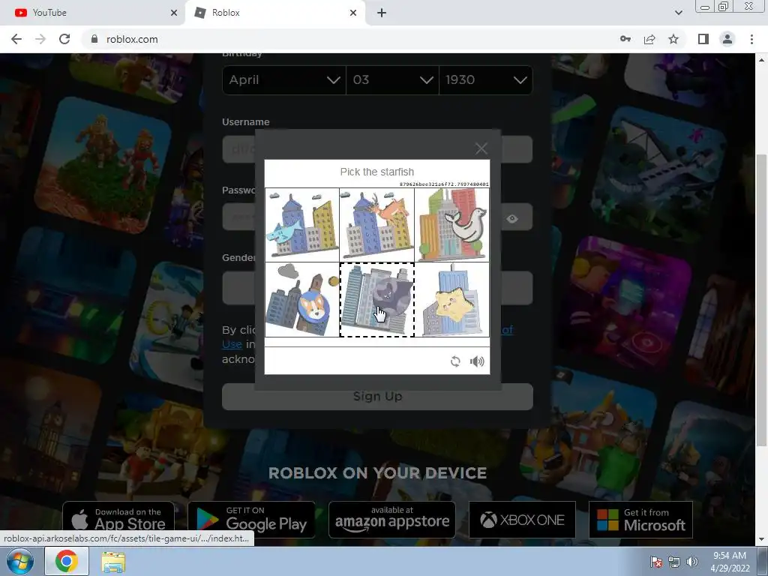This screenshot has width=768, height=576.
Task: Click the taskbar clock 9:54 AM
Action: click(730, 562)
